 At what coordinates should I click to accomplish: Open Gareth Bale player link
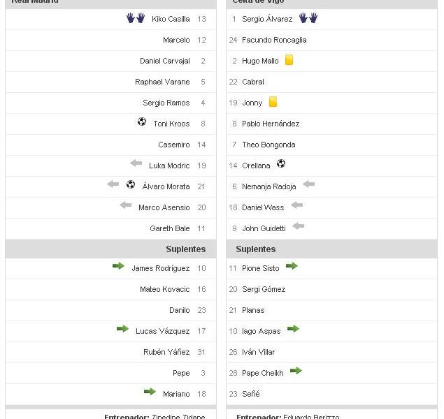pyautogui.click(x=169, y=228)
